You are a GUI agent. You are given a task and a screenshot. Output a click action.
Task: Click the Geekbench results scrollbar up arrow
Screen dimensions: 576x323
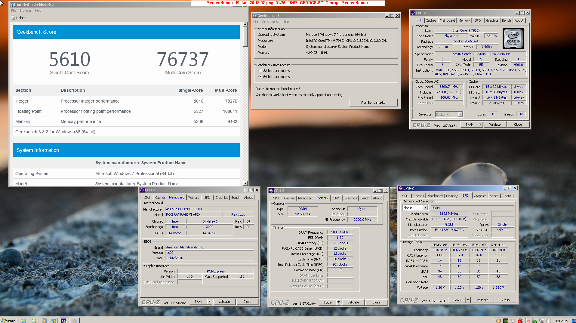click(x=245, y=24)
